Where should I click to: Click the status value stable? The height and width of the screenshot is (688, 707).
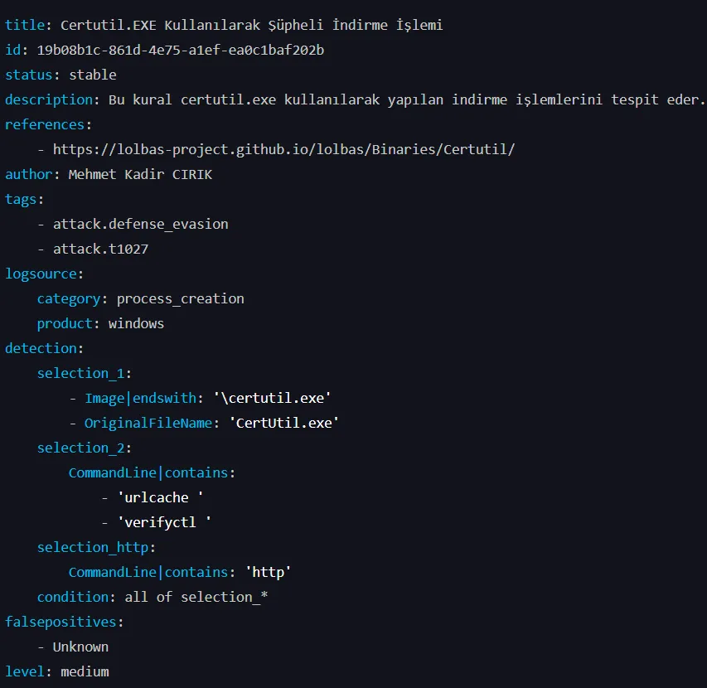93,75
